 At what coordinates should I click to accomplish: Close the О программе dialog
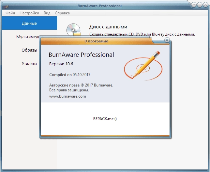pyautogui.click(x=167, y=40)
